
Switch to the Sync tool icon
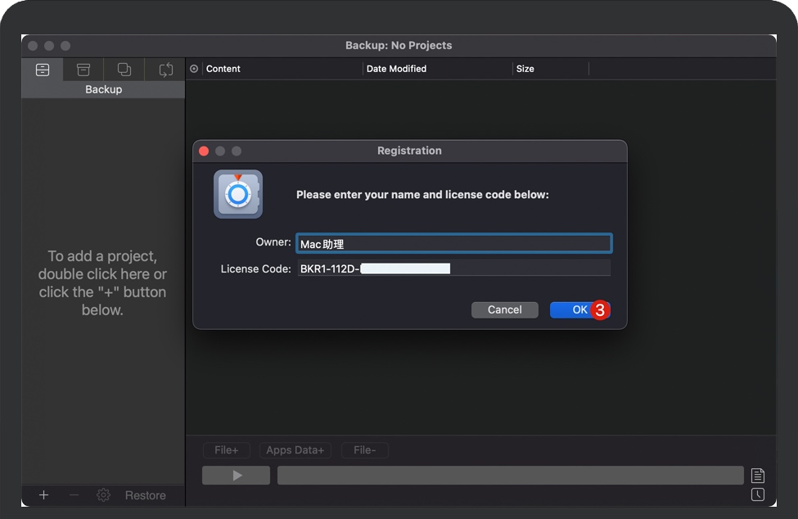165,70
